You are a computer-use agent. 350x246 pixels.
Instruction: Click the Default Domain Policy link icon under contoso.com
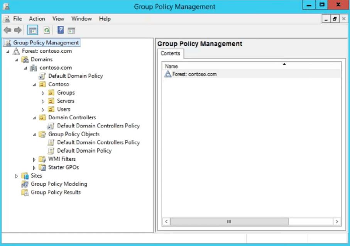coord(42,76)
